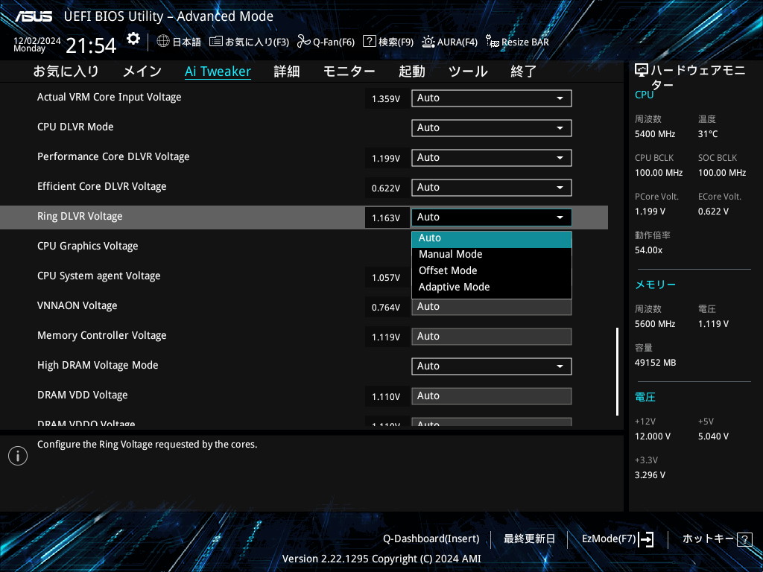Select the Ai Tweaker tab
This screenshot has width=763, height=572.
tap(218, 71)
